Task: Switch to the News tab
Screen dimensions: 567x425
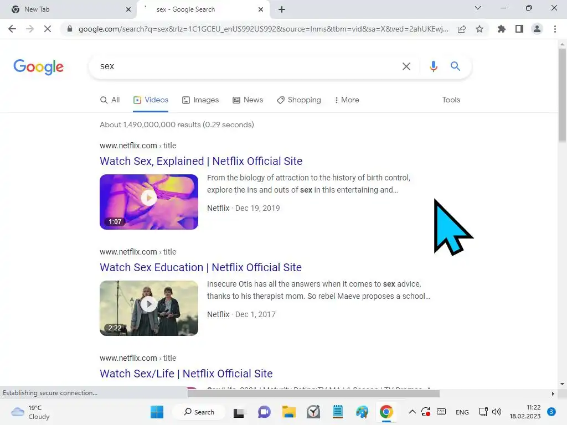Action: click(x=248, y=100)
